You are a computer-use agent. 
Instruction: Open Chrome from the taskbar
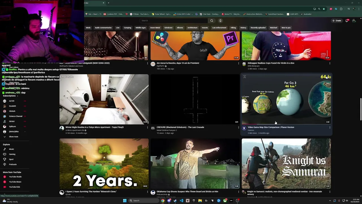pyautogui.click(x=163, y=201)
